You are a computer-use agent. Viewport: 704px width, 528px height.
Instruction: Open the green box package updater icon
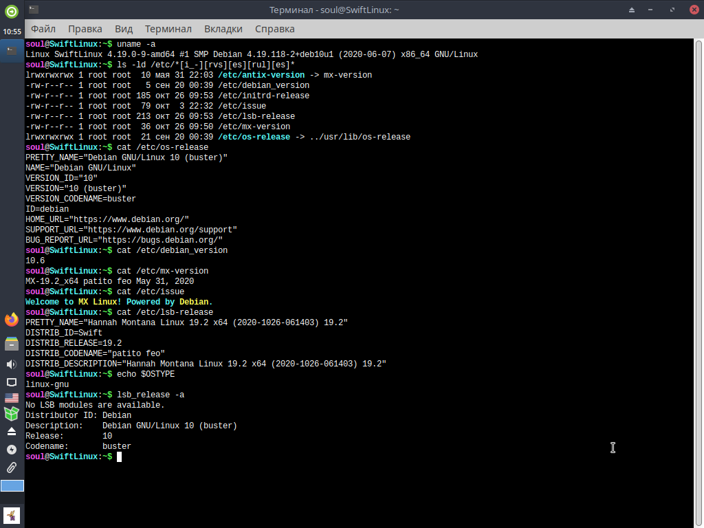[x=12, y=413]
